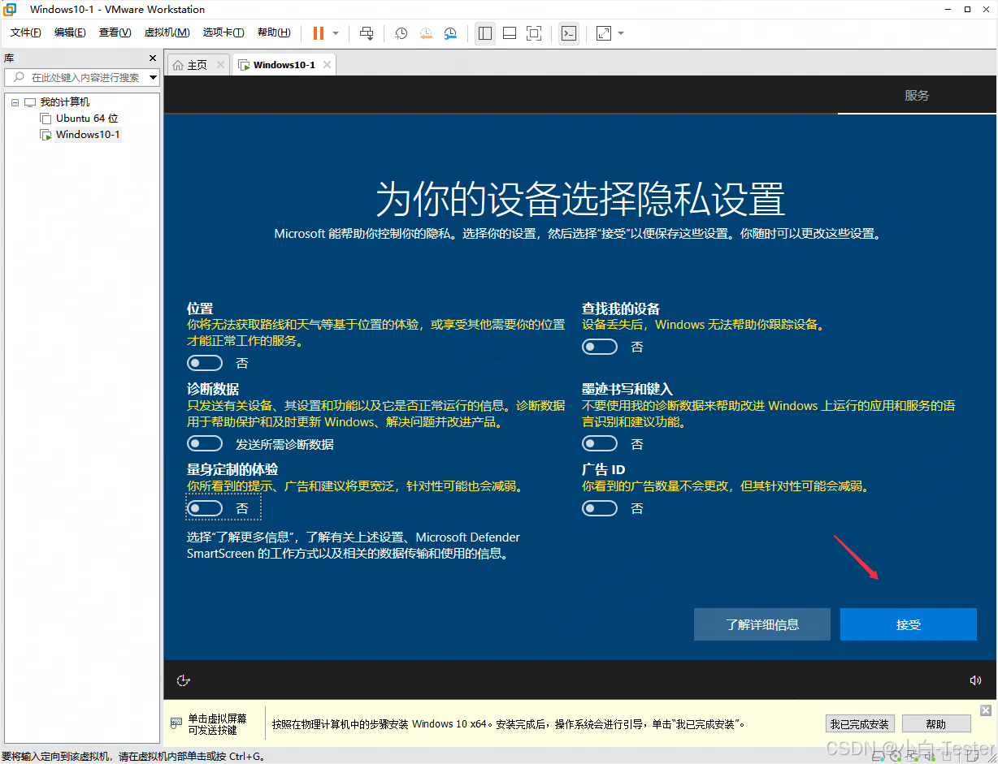998x764 pixels.
Task: Toggle the library sidebar view
Action: (x=485, y=33)
